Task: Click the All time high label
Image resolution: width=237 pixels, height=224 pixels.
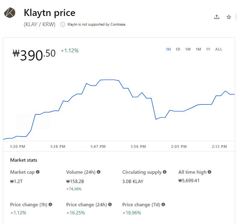Action: (192, 172)
